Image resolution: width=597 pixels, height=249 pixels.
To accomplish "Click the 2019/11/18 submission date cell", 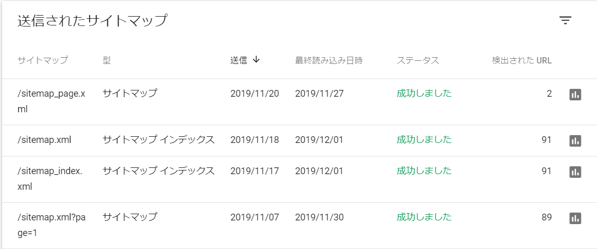I will pyautogui.click(x=255, y=140).
